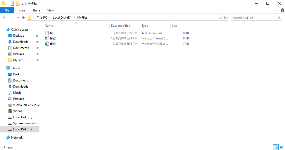Open Desktop under Quick access

point(19,36)
